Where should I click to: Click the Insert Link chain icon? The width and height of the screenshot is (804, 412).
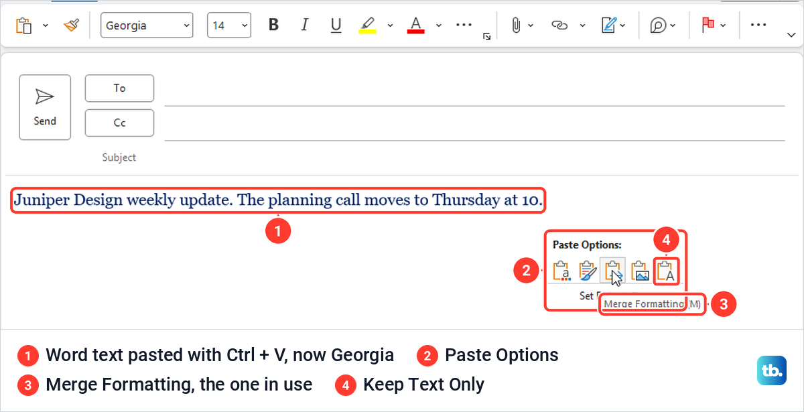click(x=559, y=25)
